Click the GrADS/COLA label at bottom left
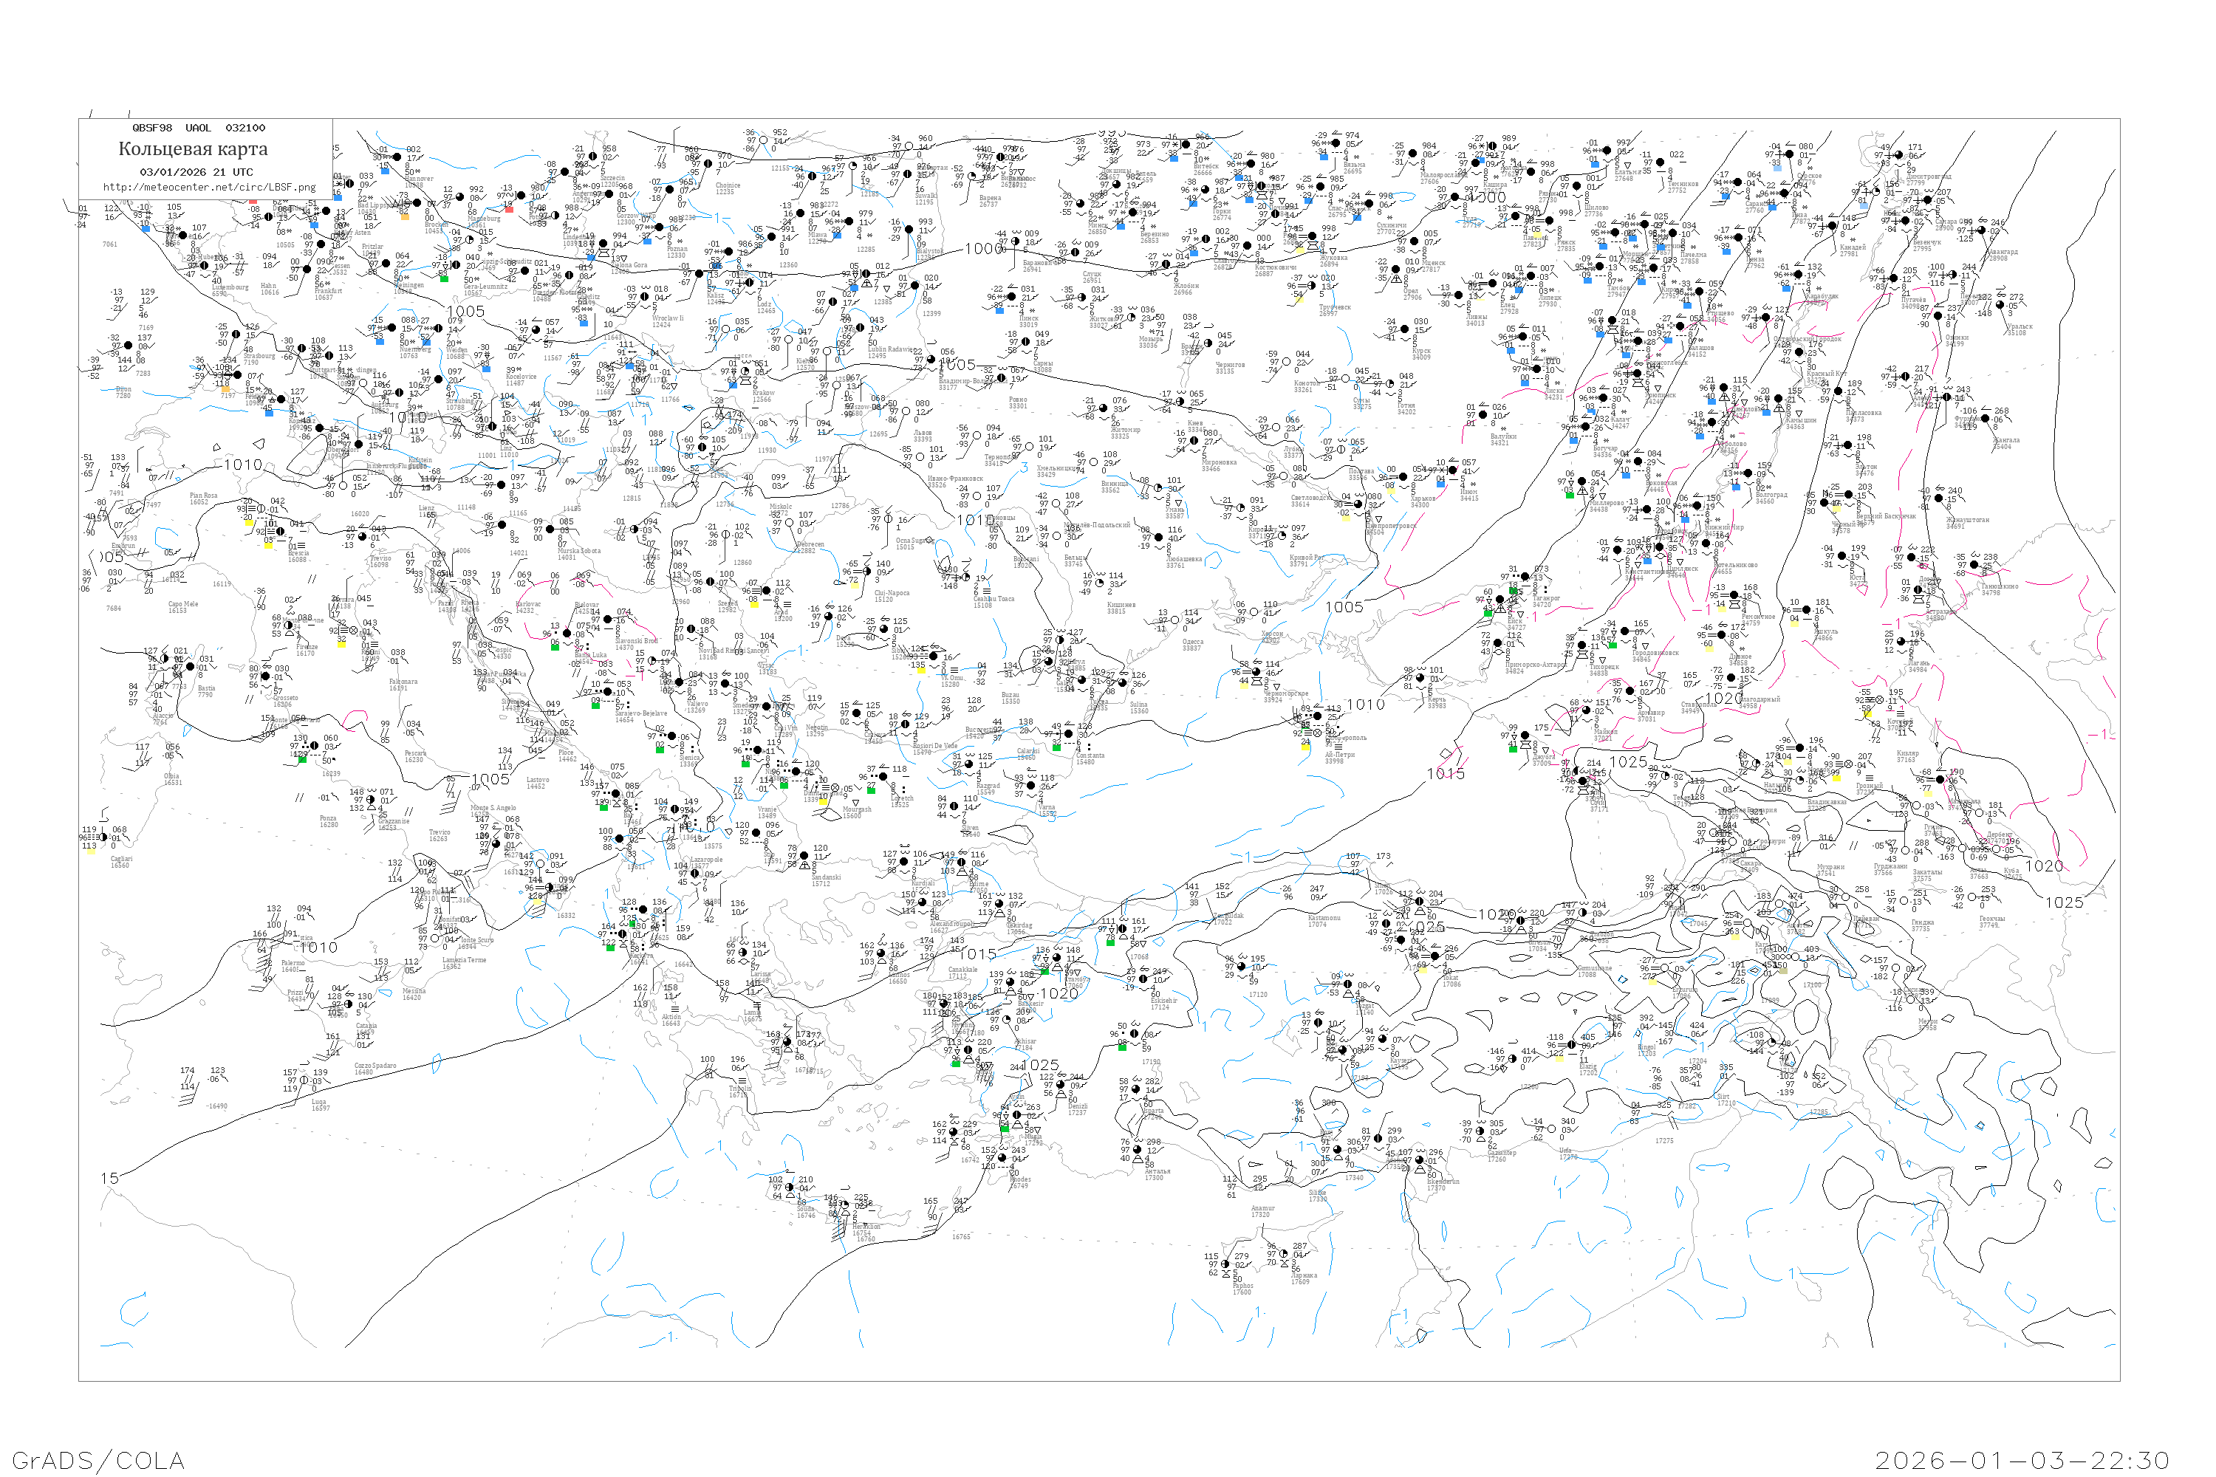2216x1477 pixels. [98, 1460]
